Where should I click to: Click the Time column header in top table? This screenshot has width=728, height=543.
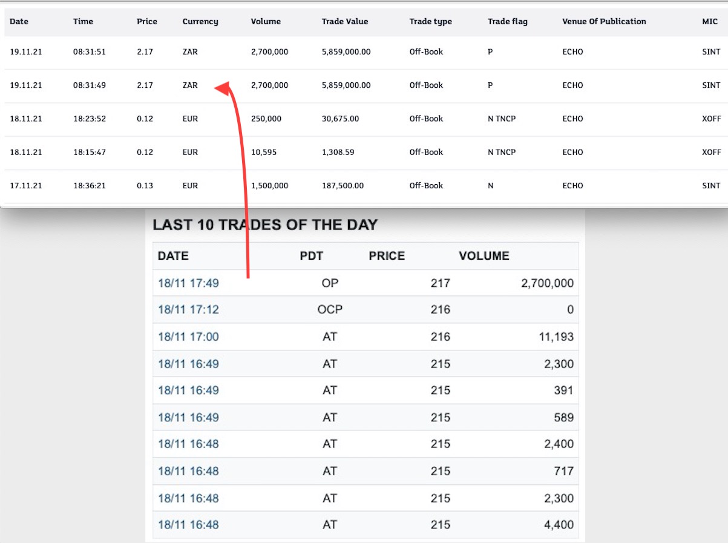click(83, 22)
